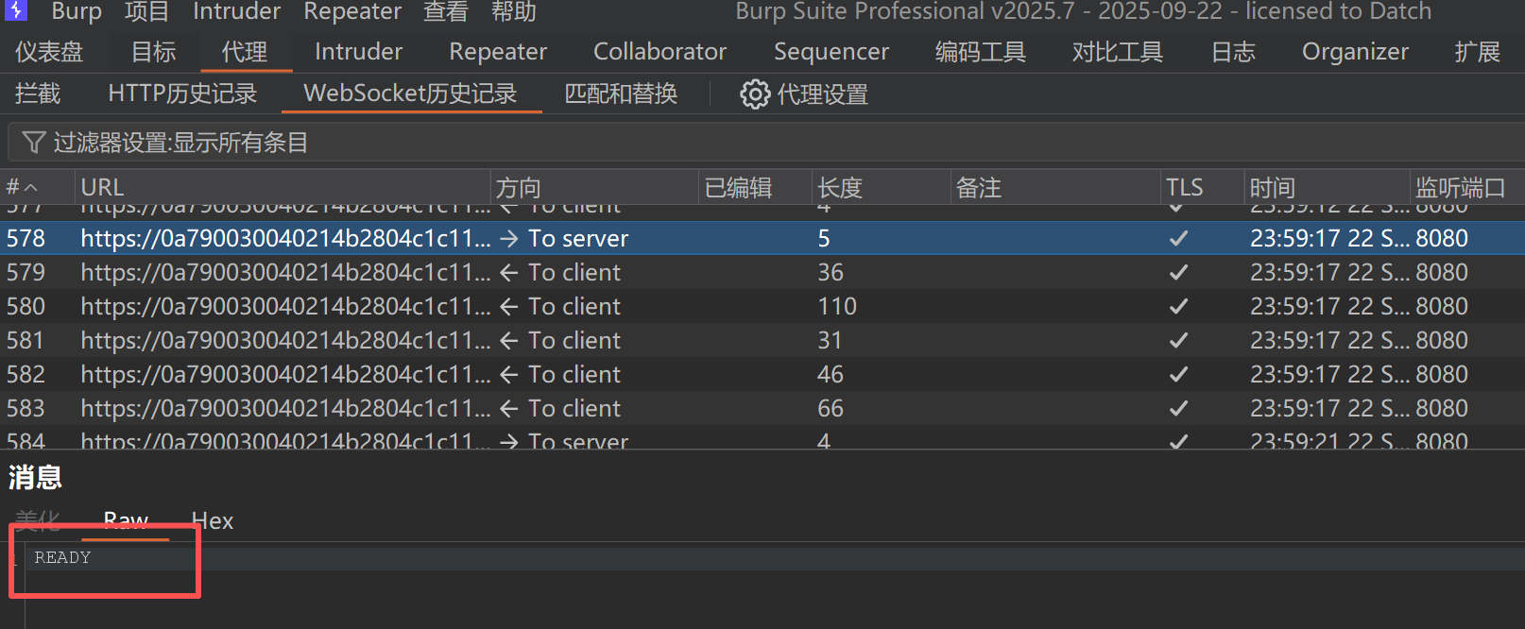This screenshot has width=1525, height=629.
Task: Select history row 581 with length 31
Action: [762, 341]
